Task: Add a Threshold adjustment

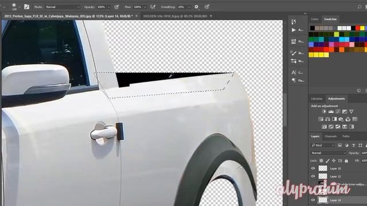Action: pos(338,126)
